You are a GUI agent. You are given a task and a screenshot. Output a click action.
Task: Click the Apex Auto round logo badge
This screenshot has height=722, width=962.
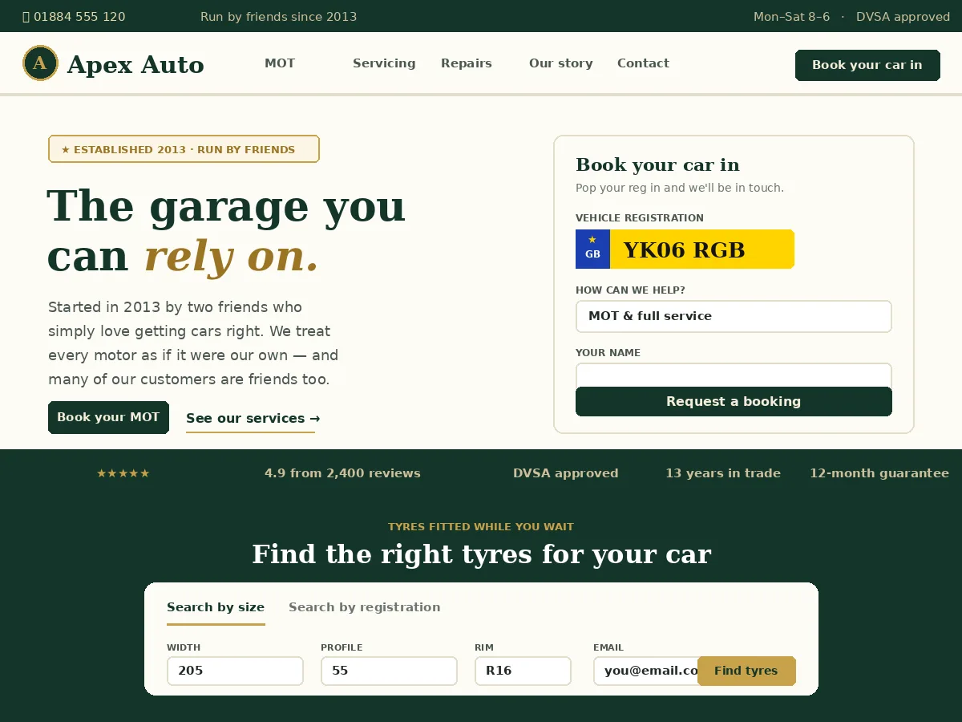[x=40, y=63]
